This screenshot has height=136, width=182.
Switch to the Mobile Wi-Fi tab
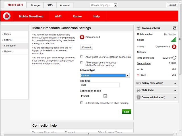[15, 5]
